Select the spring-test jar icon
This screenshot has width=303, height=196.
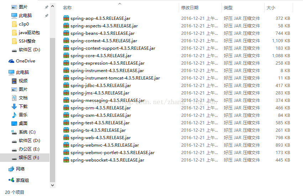pyautogui.click(x=66, y=123)
